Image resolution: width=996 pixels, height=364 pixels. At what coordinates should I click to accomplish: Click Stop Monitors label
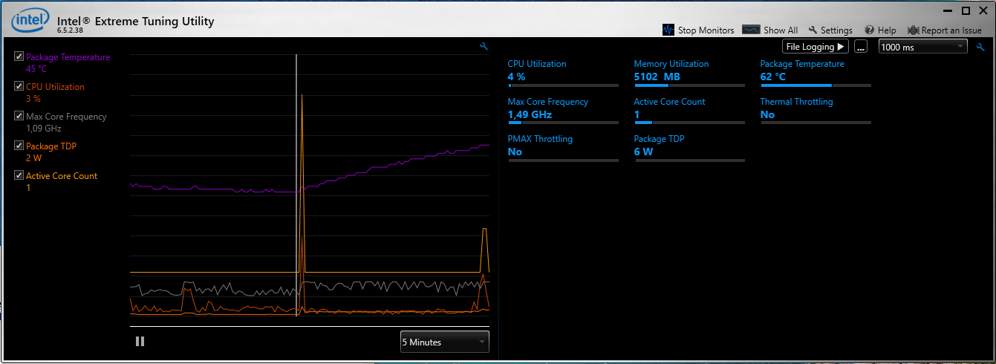[706, 30]
